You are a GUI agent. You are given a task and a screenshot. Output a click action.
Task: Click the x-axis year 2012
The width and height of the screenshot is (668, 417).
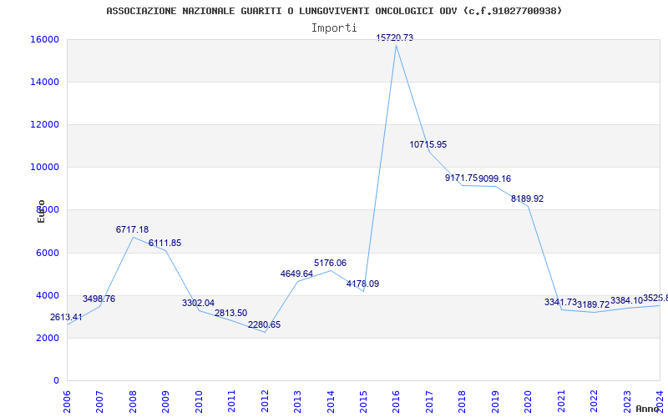[x=265, y=401]
